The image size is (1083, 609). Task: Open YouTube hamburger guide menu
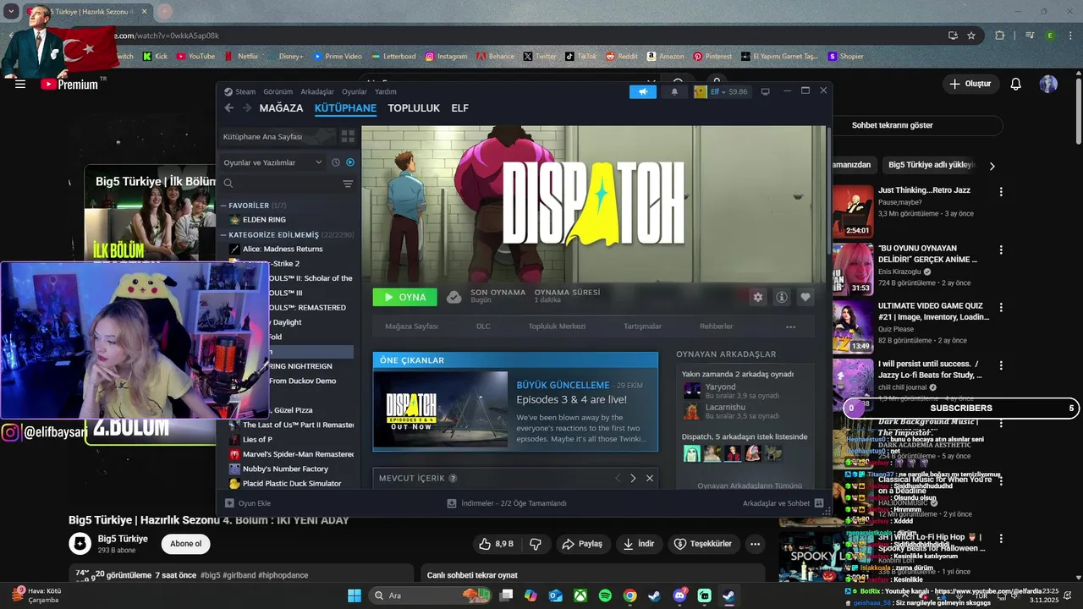[x=20, y=84]
